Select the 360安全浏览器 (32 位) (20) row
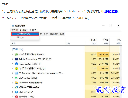128x98 pixels. coord(65,54)
